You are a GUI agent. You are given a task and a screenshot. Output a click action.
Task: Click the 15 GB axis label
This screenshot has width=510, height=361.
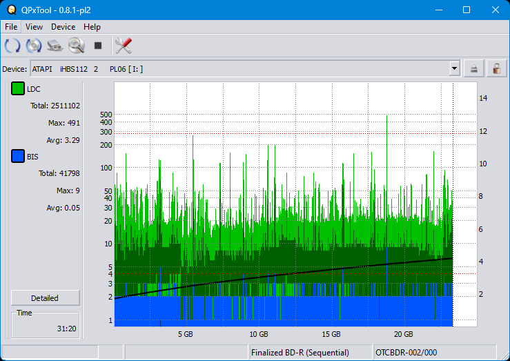(x=331, y=334)
